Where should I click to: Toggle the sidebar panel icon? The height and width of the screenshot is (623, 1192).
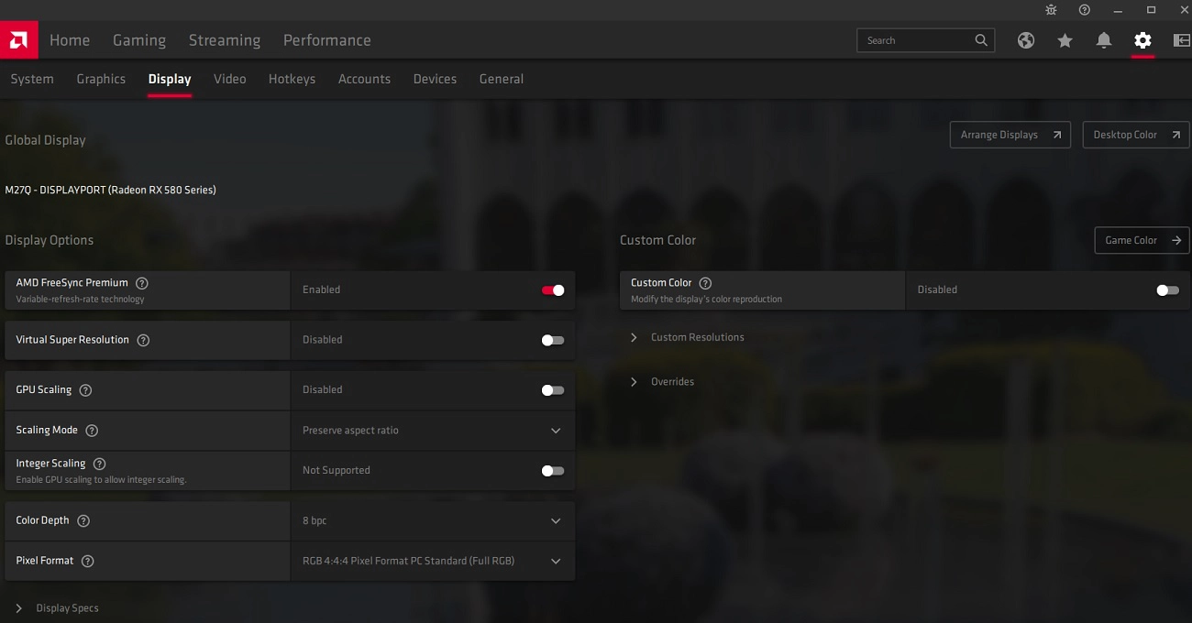coord(1181,40)
